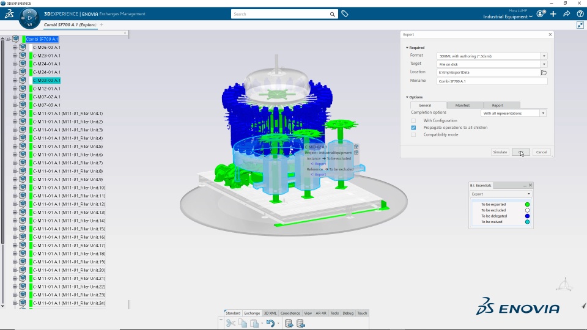Open the 3DEXPERIENCE compass
The width and height of the screenshot is (587, 330).
click(29, 18)
